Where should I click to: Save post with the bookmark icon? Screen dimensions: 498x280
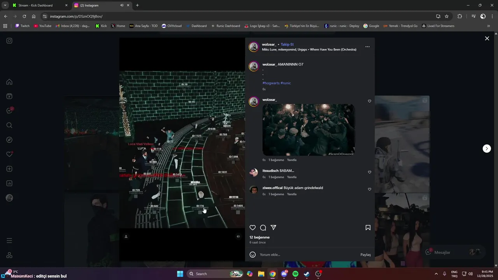pyautogui.click(x=368, y=227)
